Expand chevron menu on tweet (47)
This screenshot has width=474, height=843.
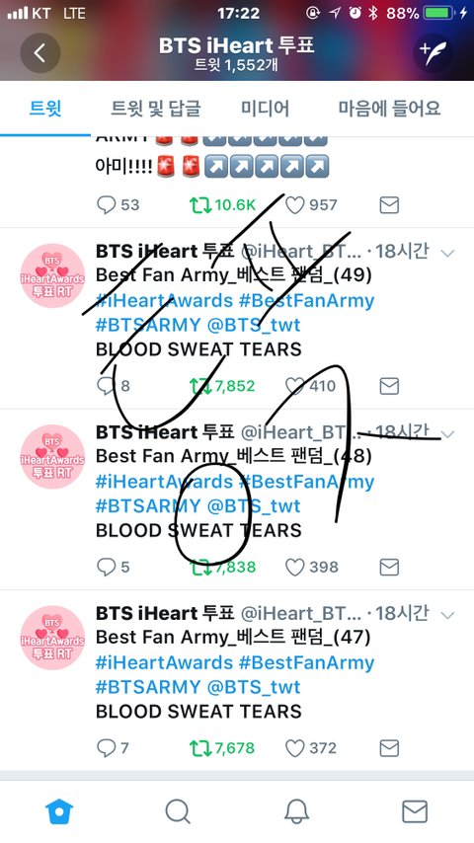coord(447,615)
